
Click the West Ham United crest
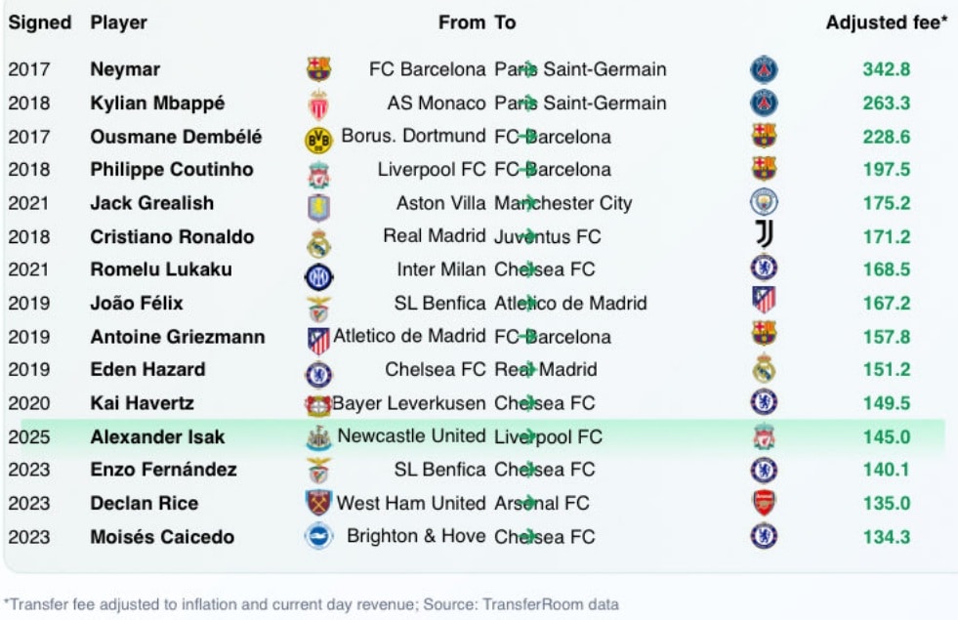click(x=318, y=504)
